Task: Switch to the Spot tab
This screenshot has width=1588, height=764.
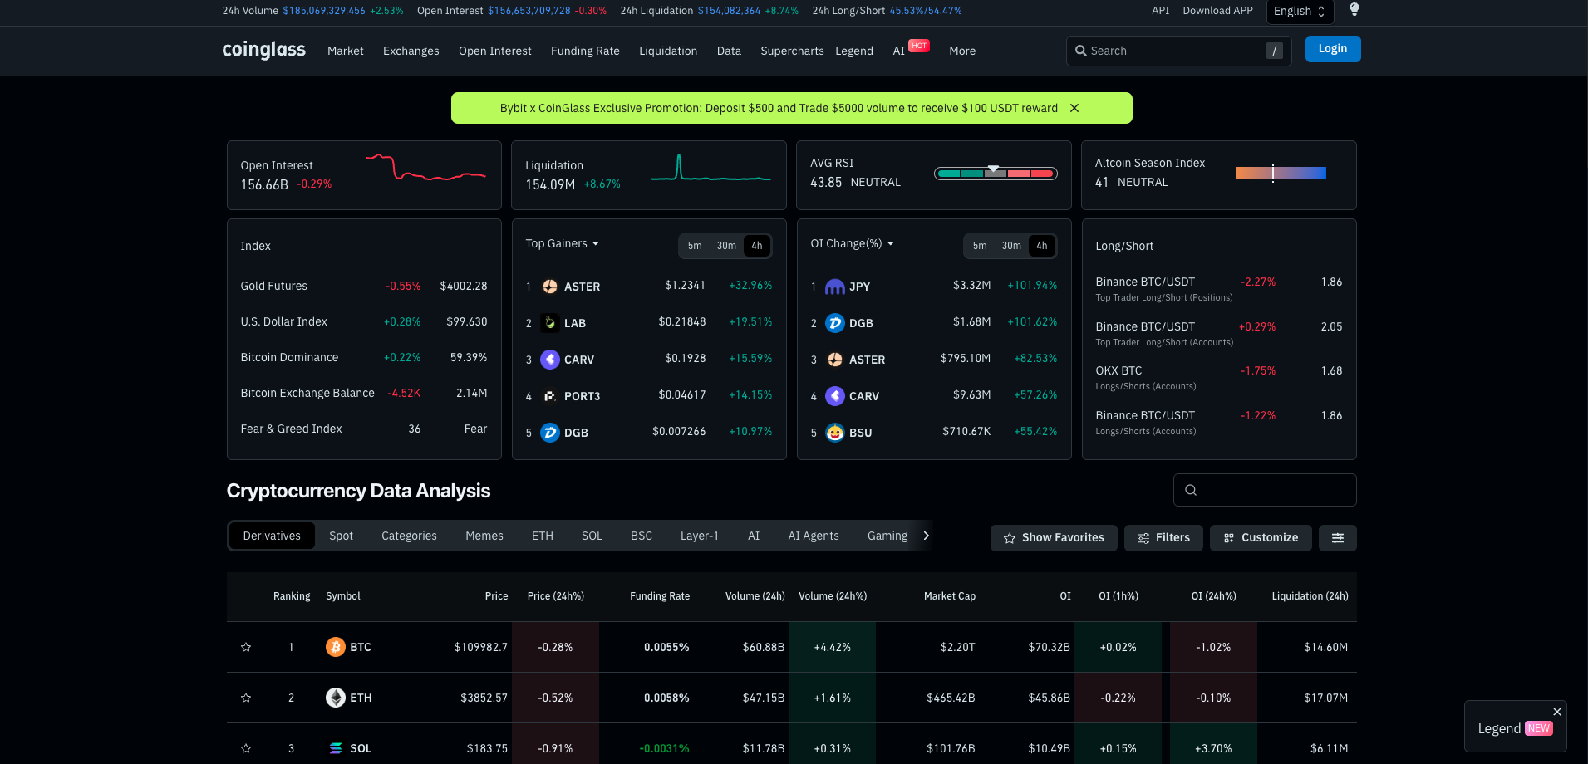Action: [x=341, y=536]
